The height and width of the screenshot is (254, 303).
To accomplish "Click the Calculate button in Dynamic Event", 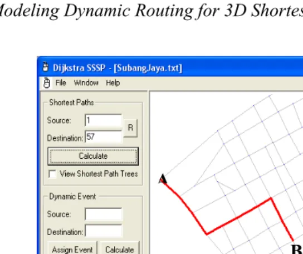I will click(120, 248).
